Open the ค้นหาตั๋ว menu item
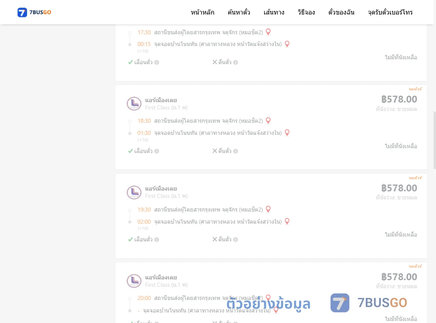436x323 pixels. [239, 12]
